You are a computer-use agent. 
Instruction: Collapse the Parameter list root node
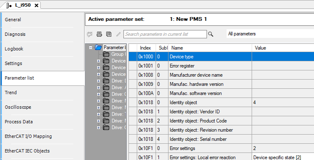[91, 48]
